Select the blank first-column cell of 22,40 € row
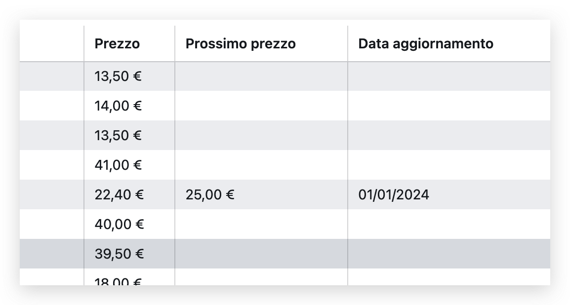The width and height of the screenshot is (570, 305). click(x=52, y=194)
